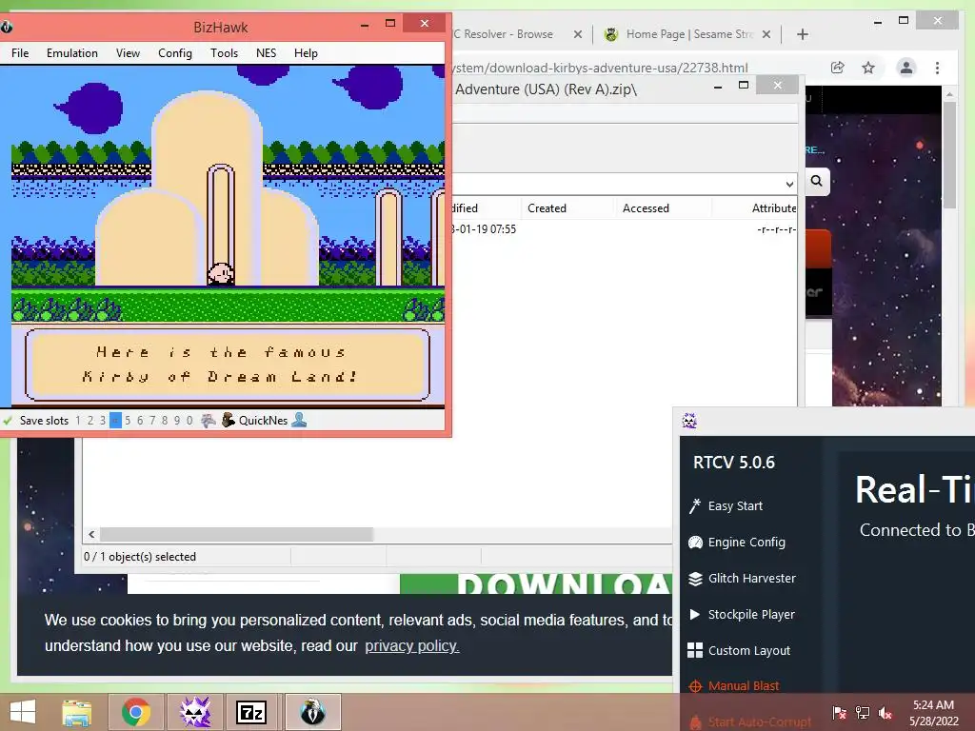Image resolution: width=975 pixels, height=731 pixels.
Task: Click the QuickNes core icon
Action: click(229, 420)
